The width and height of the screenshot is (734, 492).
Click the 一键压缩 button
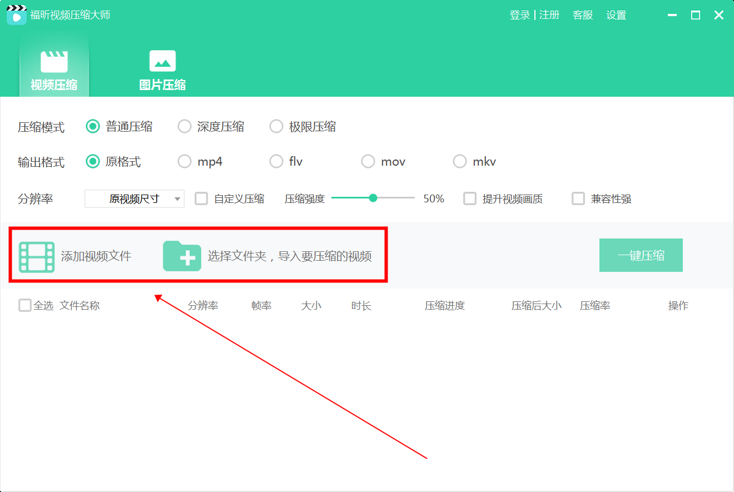coord(641,255)
